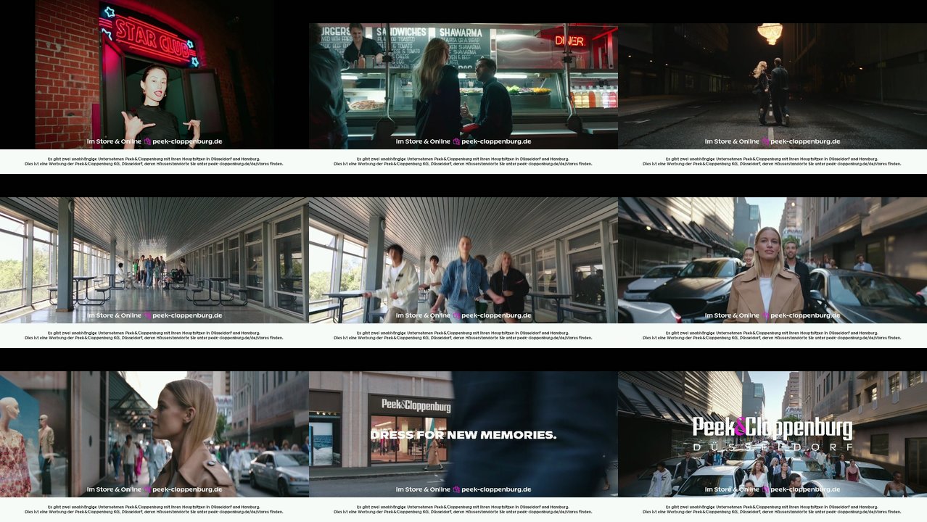The height and width of the screenshot is (522, 927).
Task: Click the Peek&Cloppenburg storefront sign
Action: (416, 405)
